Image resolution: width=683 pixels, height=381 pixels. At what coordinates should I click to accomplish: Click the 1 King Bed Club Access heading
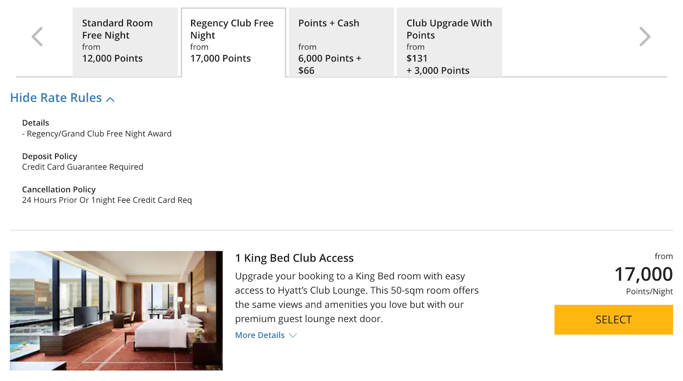(x=294, y=258)
